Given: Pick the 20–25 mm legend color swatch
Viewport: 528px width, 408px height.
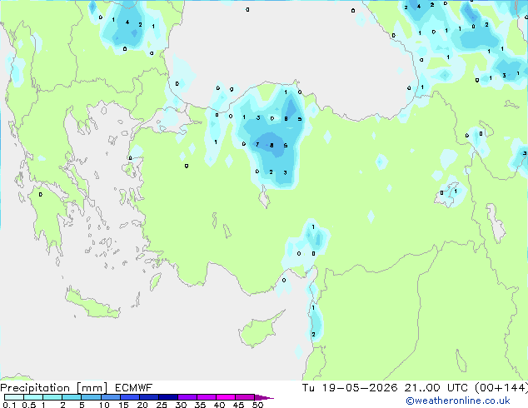Looking at the screenshot, I should (x=148, y=397).
